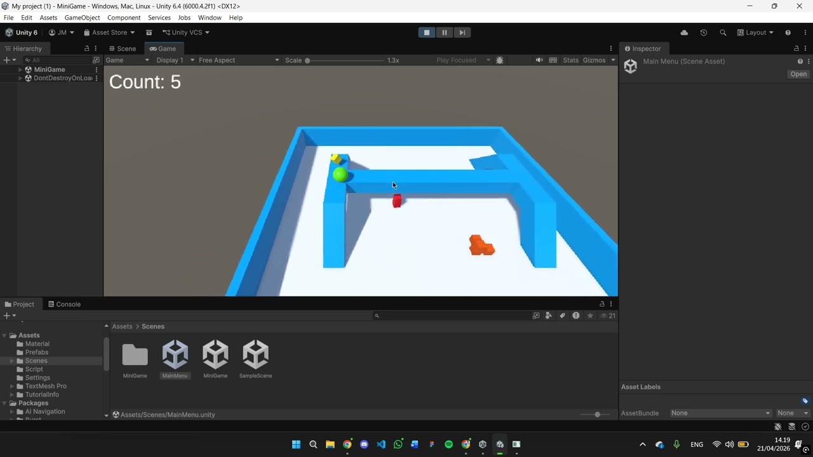Open the JM account dropdown

click(62, 32)
